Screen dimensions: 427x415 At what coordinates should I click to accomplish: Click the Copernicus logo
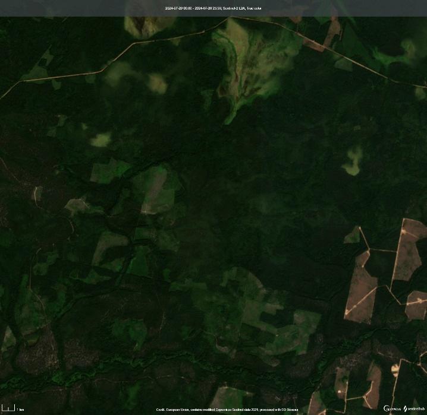[x=393, y=408]
